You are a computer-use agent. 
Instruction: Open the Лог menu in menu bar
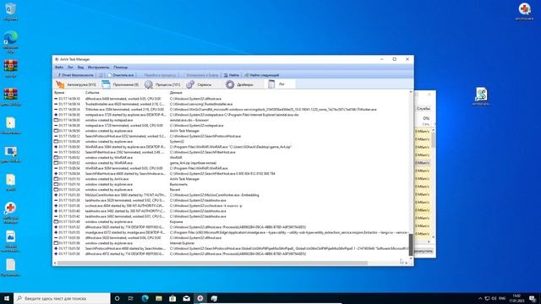[x=70, y=68]
